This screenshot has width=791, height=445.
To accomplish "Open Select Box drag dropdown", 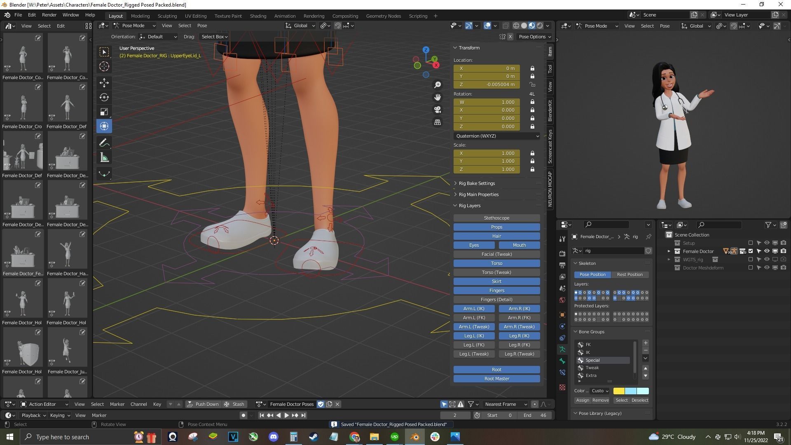I will (x=214, y=37).
